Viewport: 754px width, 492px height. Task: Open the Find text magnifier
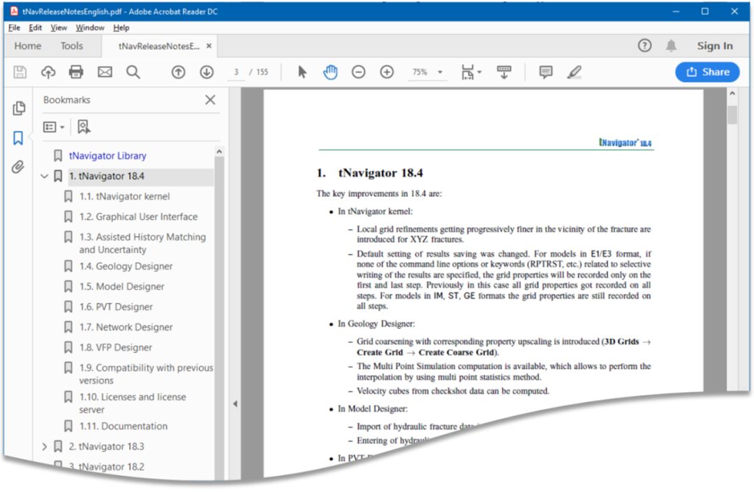(x=133, y=72)
